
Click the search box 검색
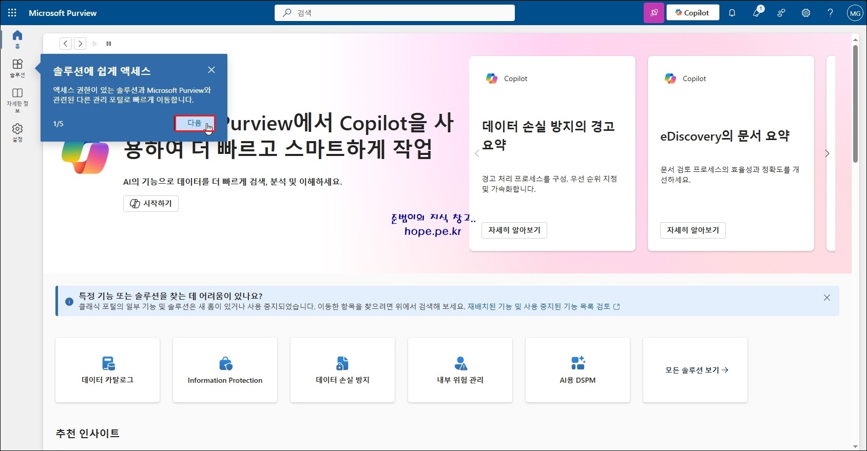(x=395, y=13)
